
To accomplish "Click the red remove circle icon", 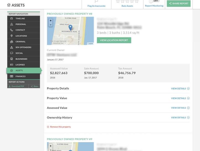I will click(48, 127).
